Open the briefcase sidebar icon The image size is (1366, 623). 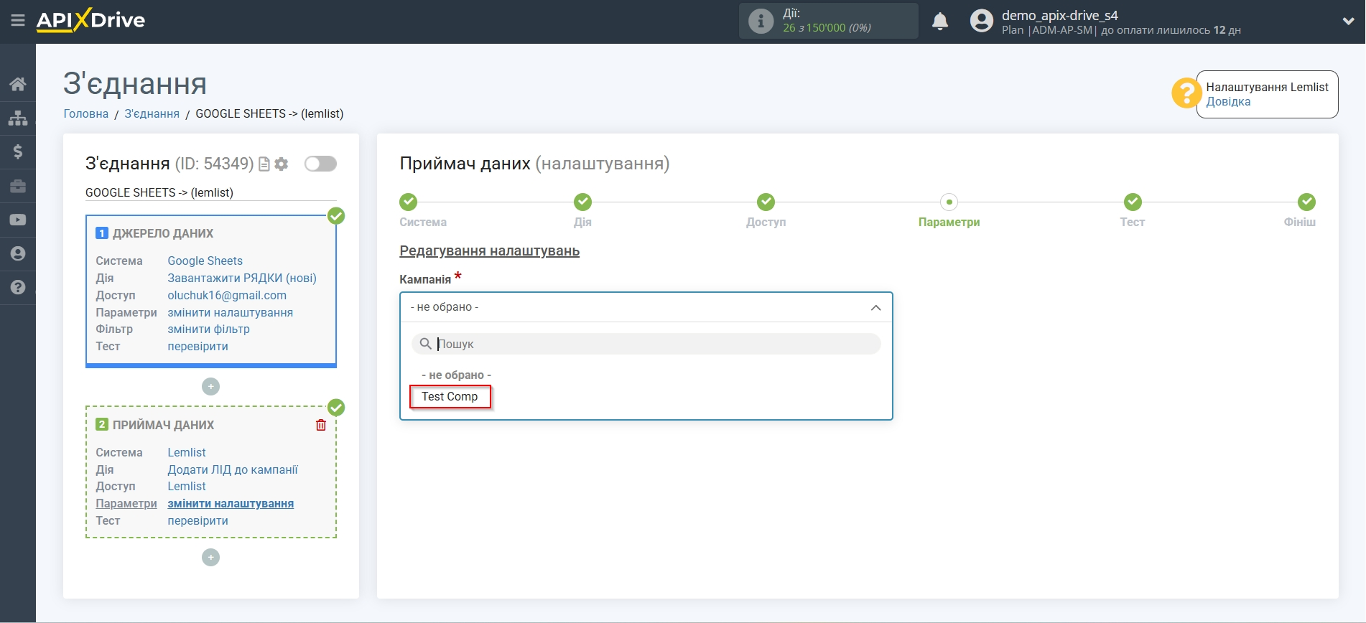[x=18, y=186]
